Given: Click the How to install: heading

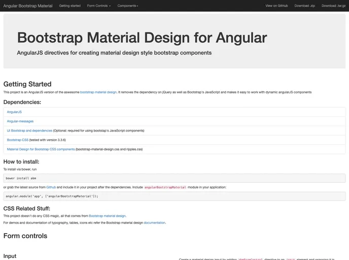Looking at the screenshot, I should click(21, 162).
